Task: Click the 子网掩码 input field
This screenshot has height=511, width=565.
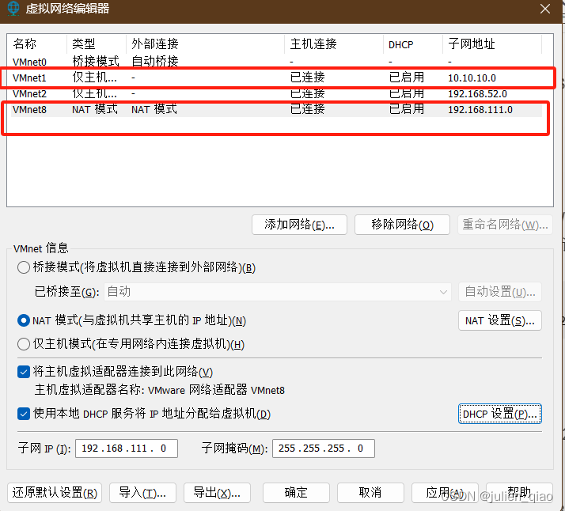Action: [x=324, y=449]
